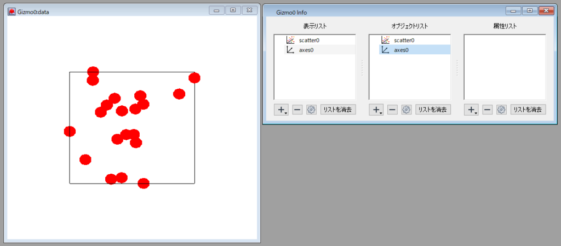Click the axes0 icon in the display list

coord(290,50)
